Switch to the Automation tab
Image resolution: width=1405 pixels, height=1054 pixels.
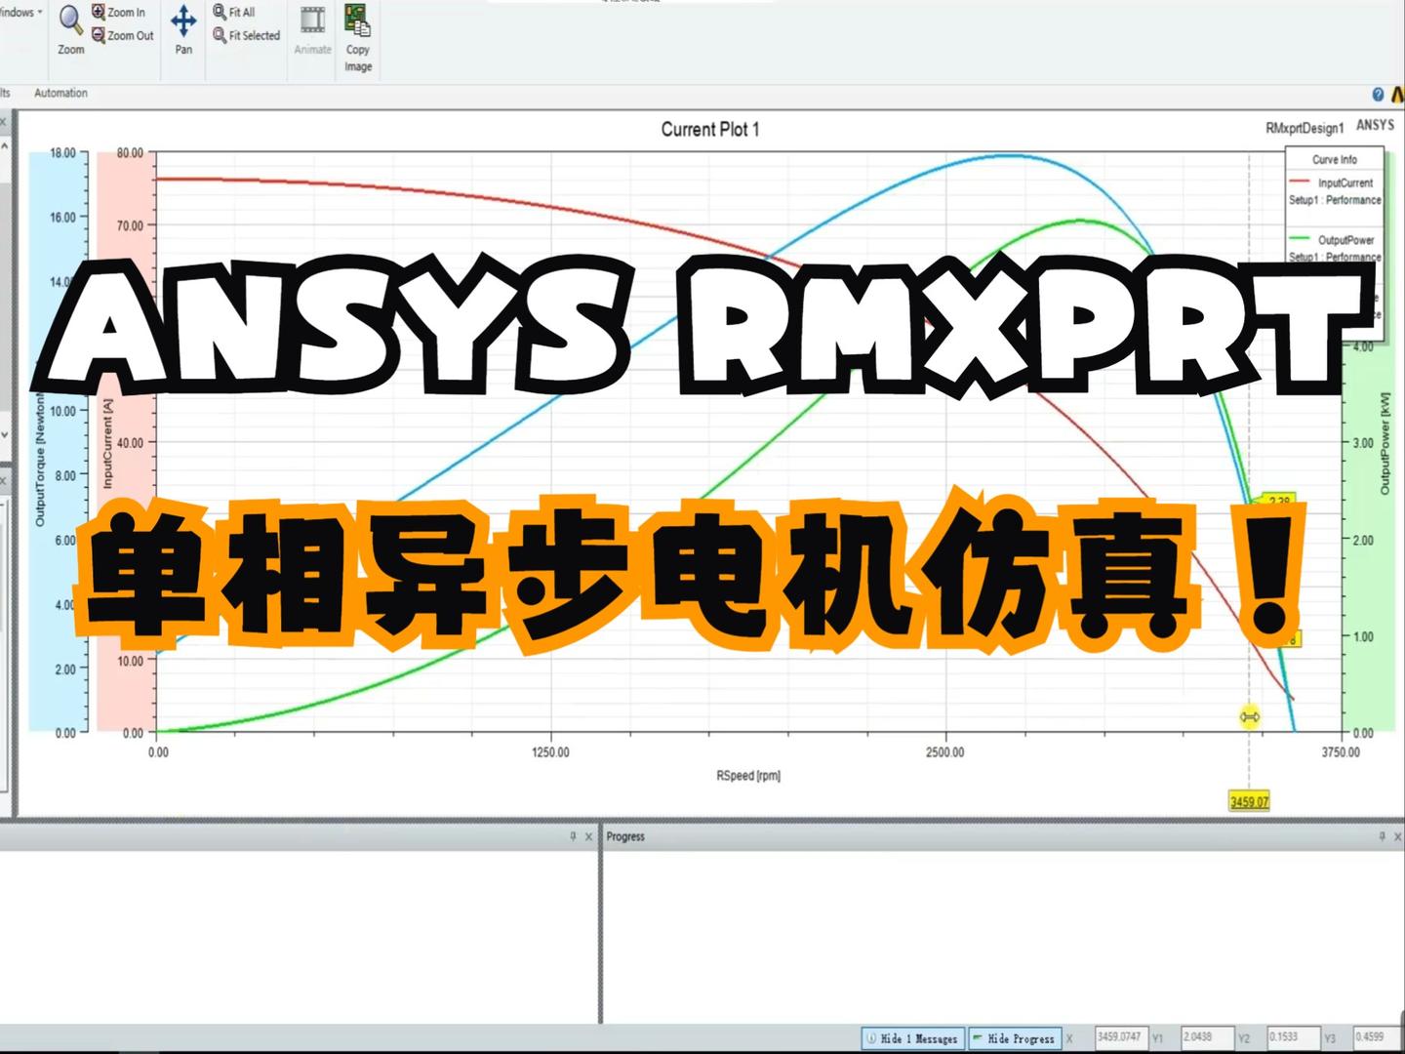click(60, 92)
